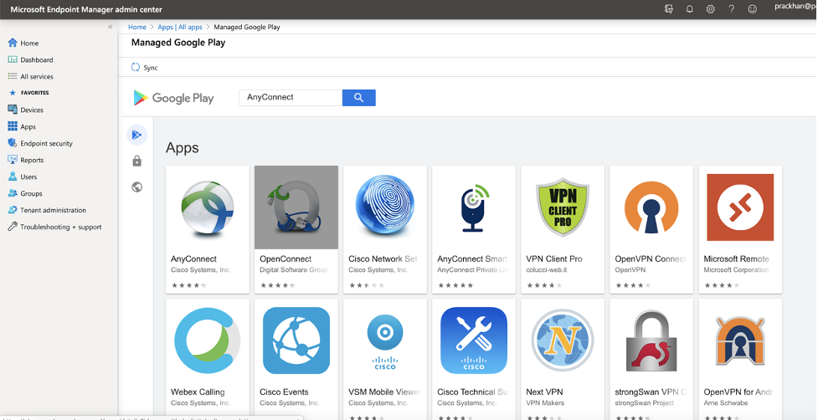Click the Google Play logo

point(173,98)
